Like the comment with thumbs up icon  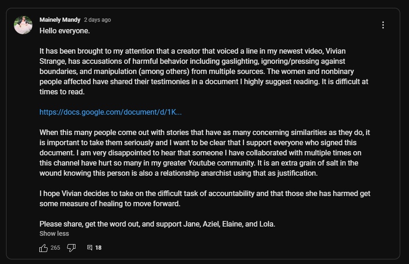43,248
